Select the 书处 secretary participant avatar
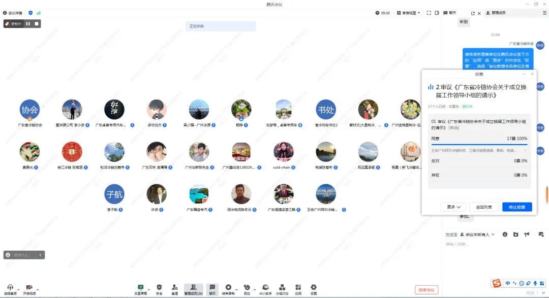 (x=326, y=110)
